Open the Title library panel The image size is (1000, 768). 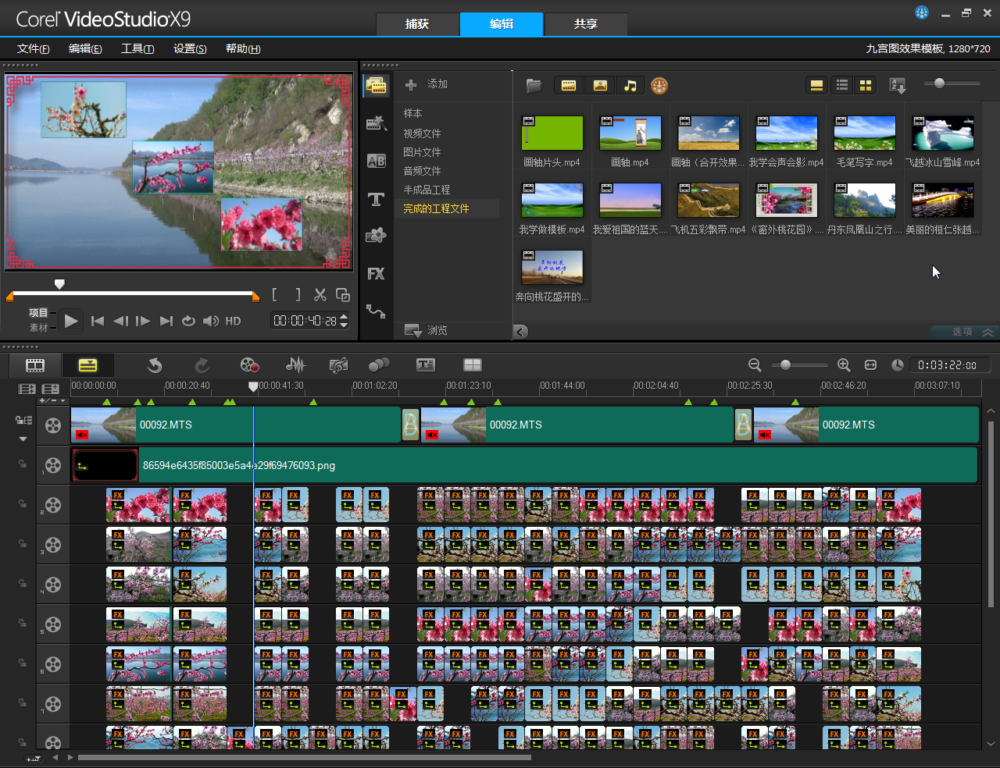point(376,199)
